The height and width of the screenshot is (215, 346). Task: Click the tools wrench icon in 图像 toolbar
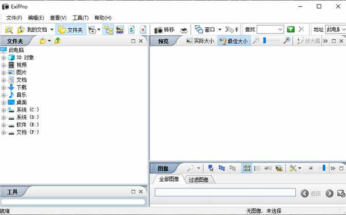(x=293, y=168)
